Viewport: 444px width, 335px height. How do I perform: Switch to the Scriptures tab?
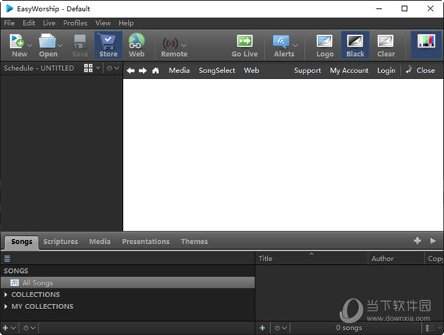pyautogui.click(x=61, y=242)
